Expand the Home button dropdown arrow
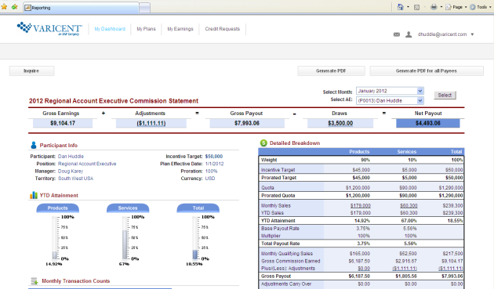This screenshot has width=494, height=289. pyautogui.click(x=408, y=7)
